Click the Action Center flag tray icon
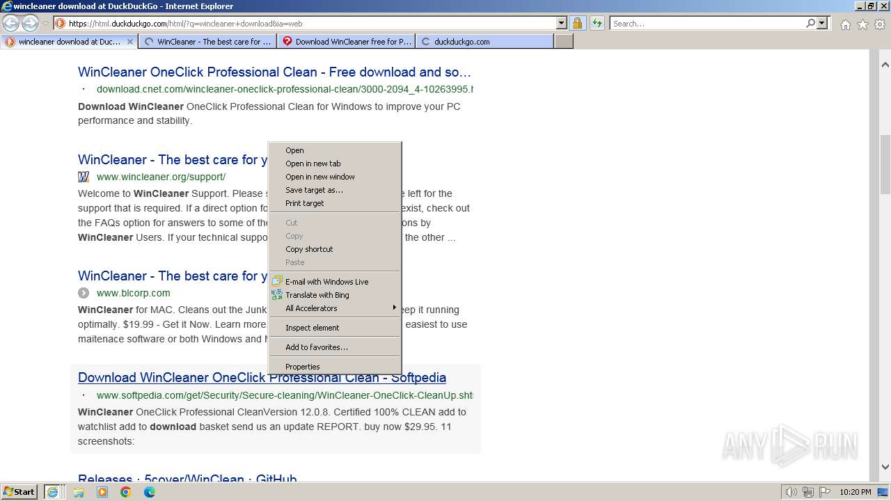 (825, 492)
